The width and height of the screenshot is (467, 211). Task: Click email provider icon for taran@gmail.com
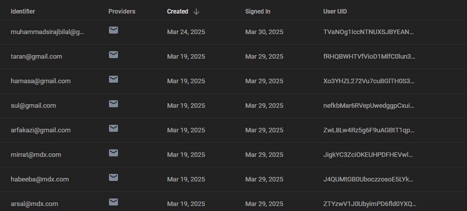113,55
